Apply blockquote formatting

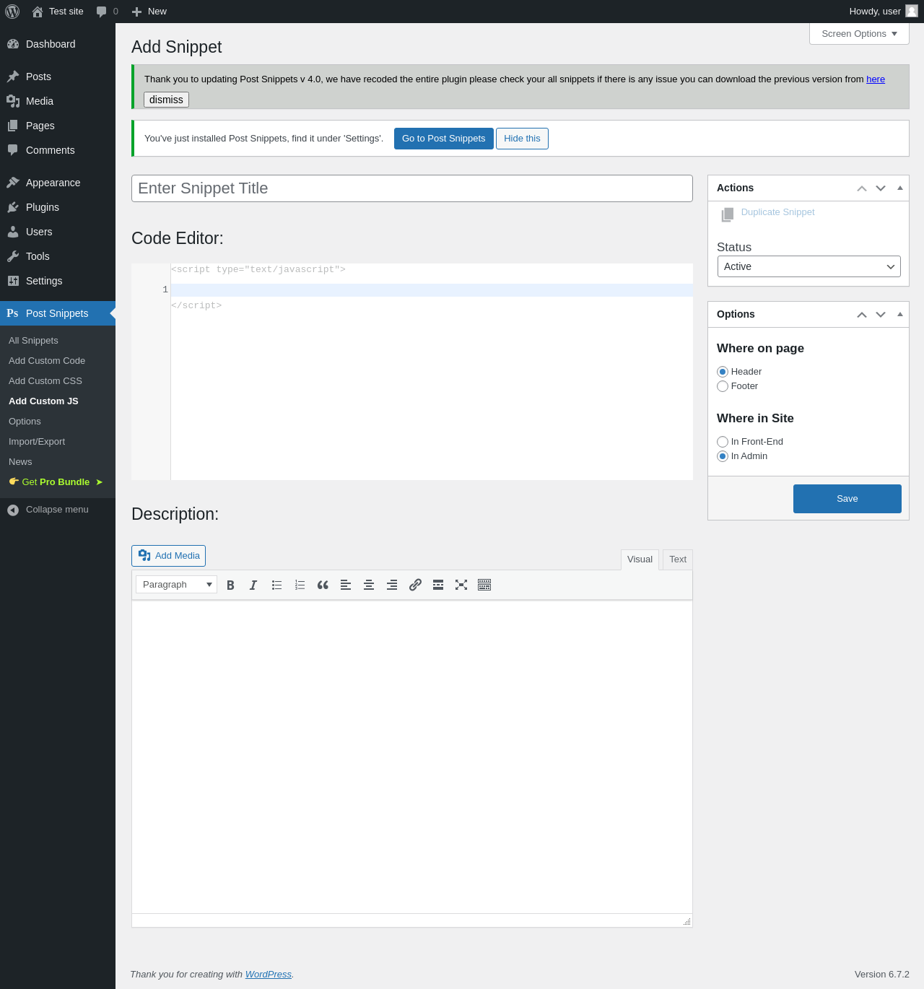(323, 585)
